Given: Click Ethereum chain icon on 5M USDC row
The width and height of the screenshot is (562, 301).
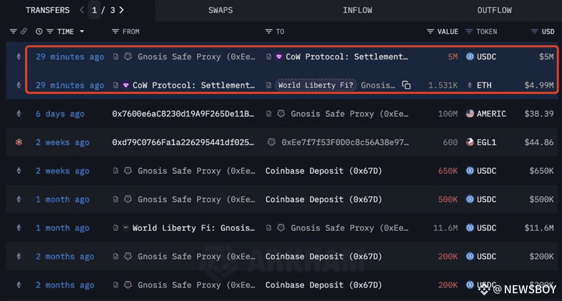Looking at the screenshot, I should (19, 57).
